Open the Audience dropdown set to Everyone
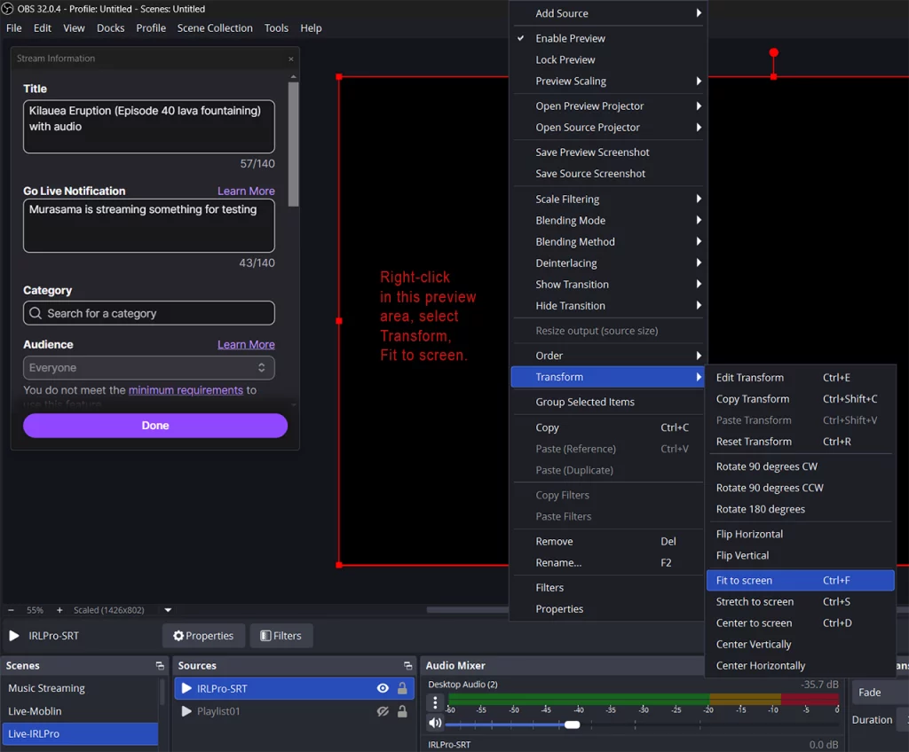 point(148,368)
